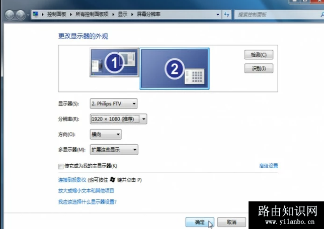Click the Control Panel icon in the address bar
Screen dimensions: 324x229
(x=36, y=14)
